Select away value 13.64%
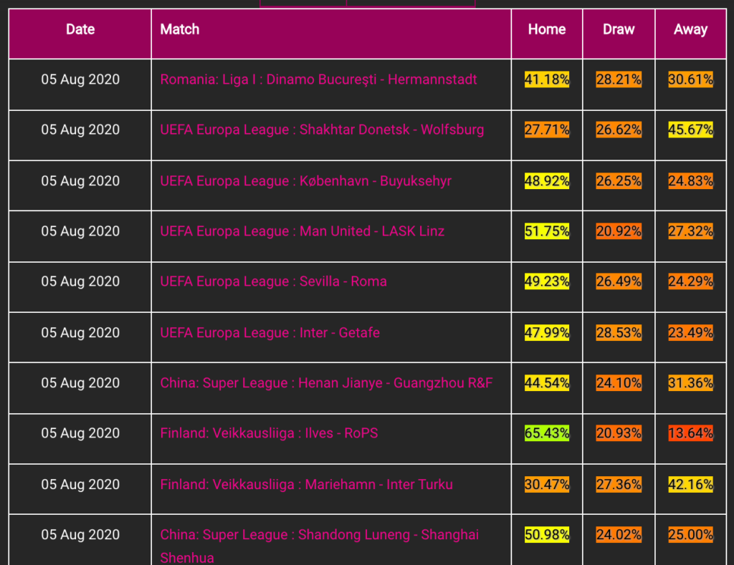734x565 pixels. [690, 433]
